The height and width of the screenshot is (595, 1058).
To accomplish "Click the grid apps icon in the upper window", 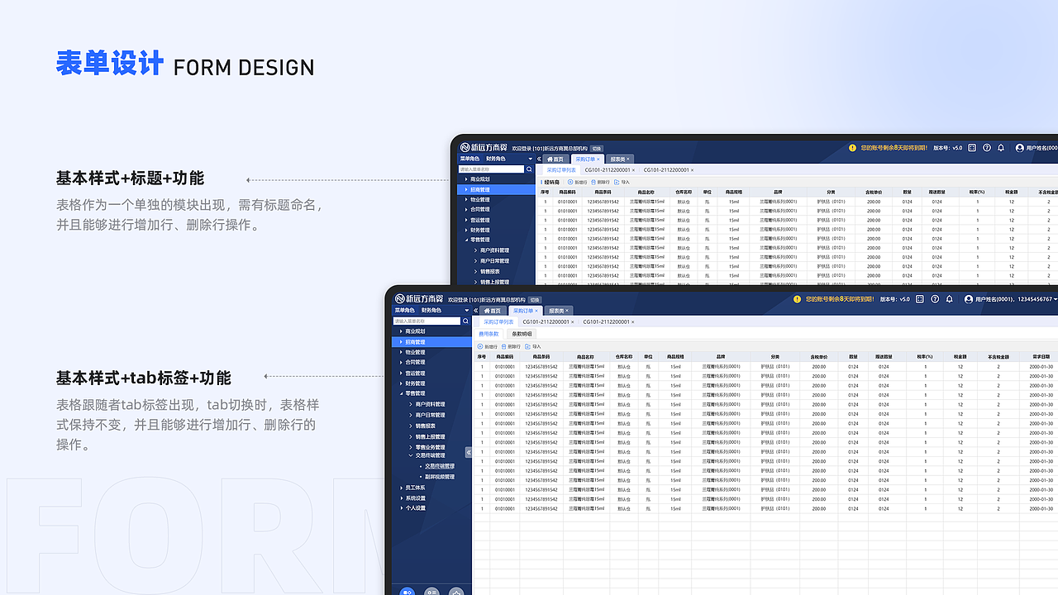I will (x=972, y=148).
